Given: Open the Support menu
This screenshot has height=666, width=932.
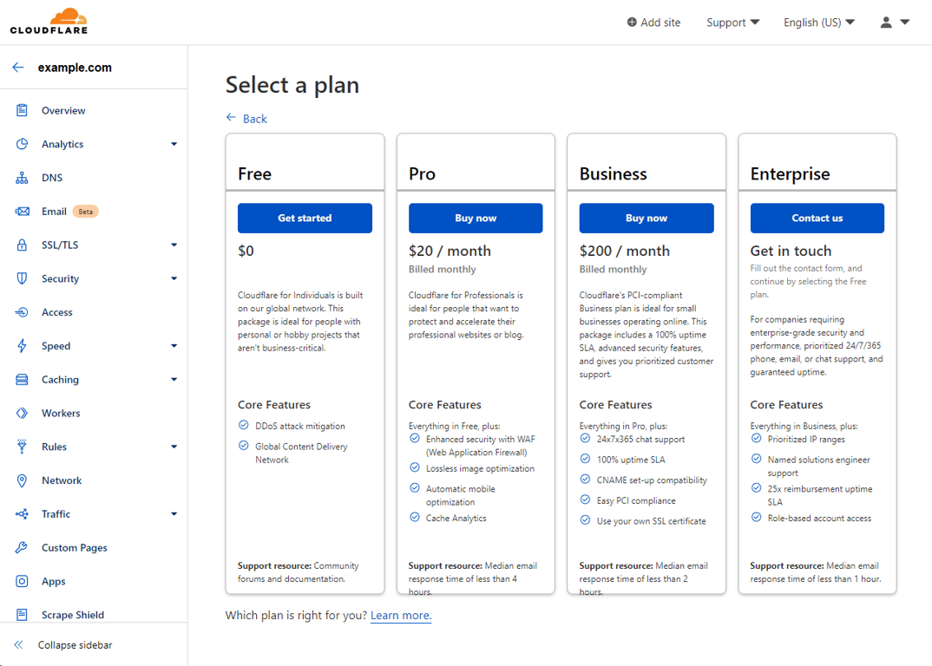Looking at the screenshot, I should click(732, 22).
